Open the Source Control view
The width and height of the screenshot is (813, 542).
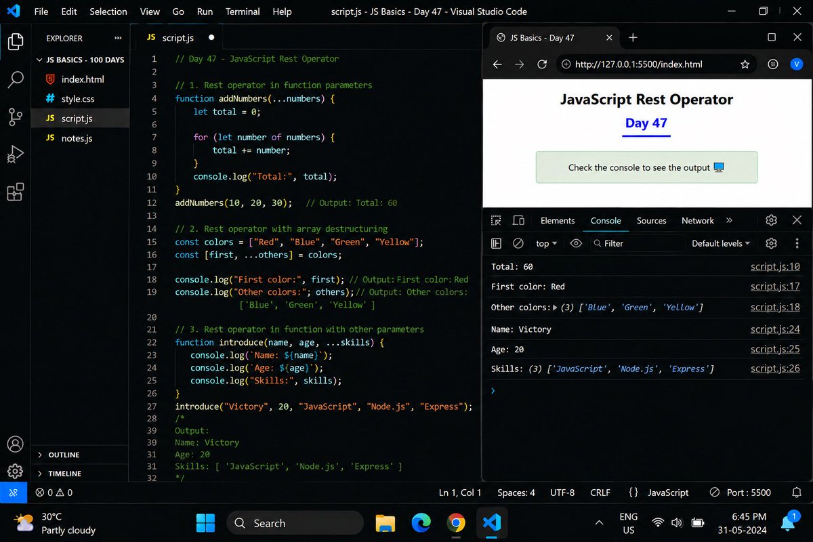[x=15, y=117]
